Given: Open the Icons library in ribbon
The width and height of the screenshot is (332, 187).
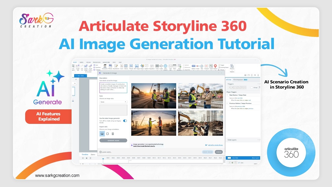Looking at the screenshot, I should (x=122, y=66).
